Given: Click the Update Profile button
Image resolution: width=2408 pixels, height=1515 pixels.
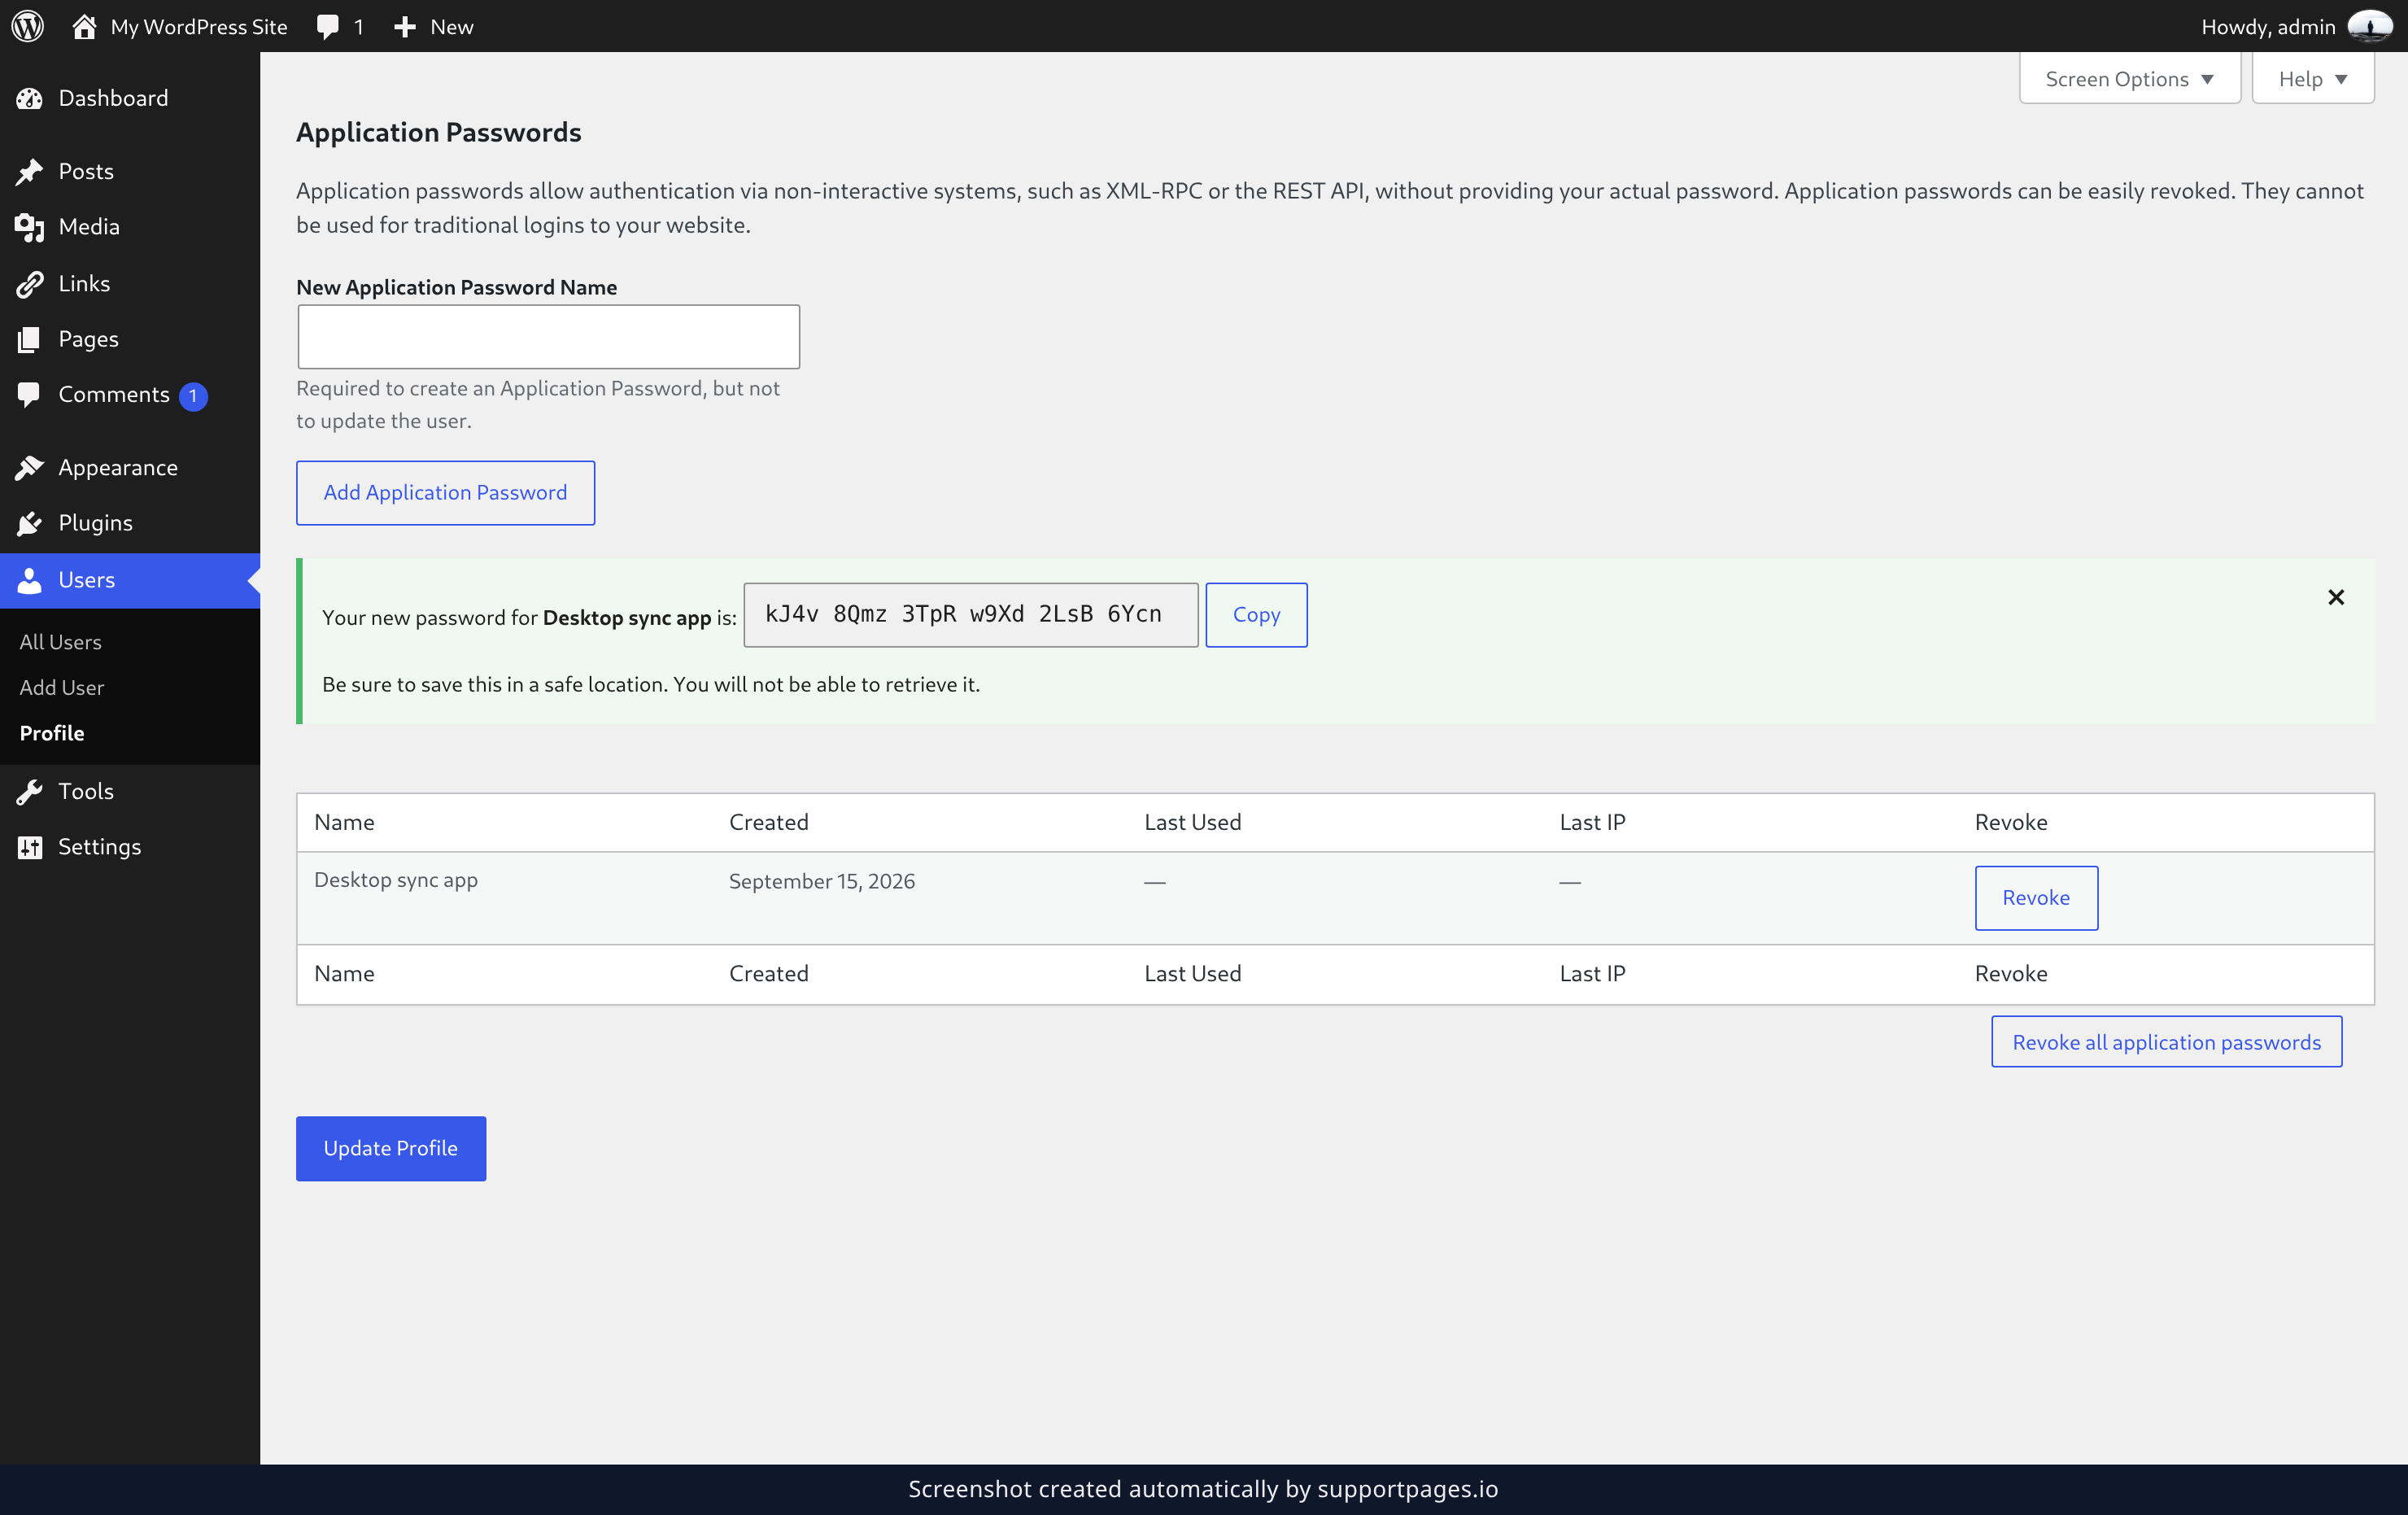Looking at the screenshot, I should click(390, 1147).
